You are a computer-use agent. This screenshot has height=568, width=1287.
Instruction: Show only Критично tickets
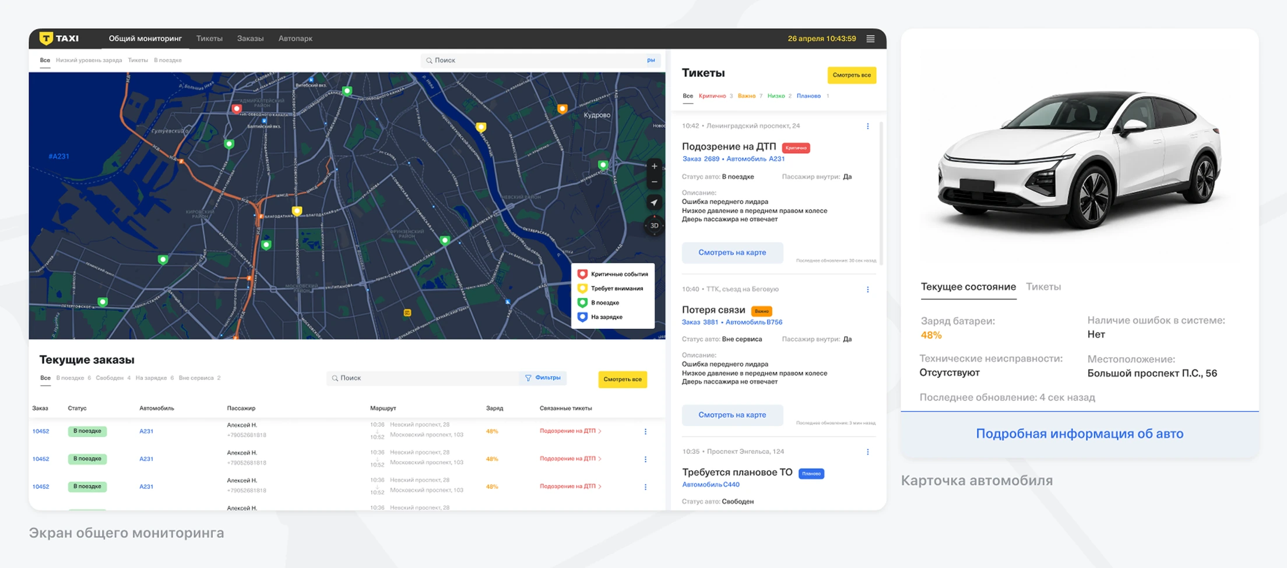coord(712,96)
